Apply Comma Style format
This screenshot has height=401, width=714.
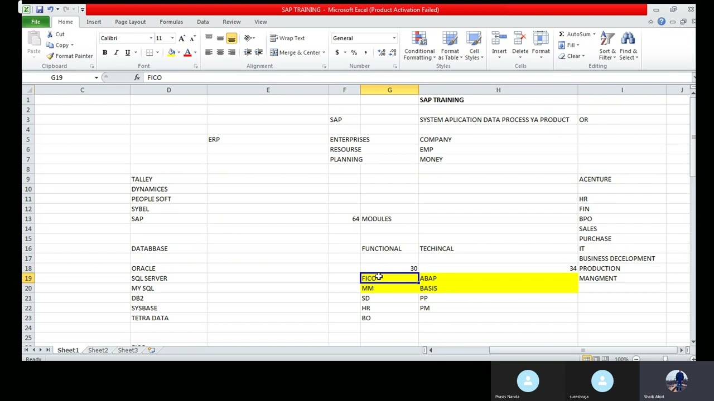pyautogui.click(x=365, y=52)
